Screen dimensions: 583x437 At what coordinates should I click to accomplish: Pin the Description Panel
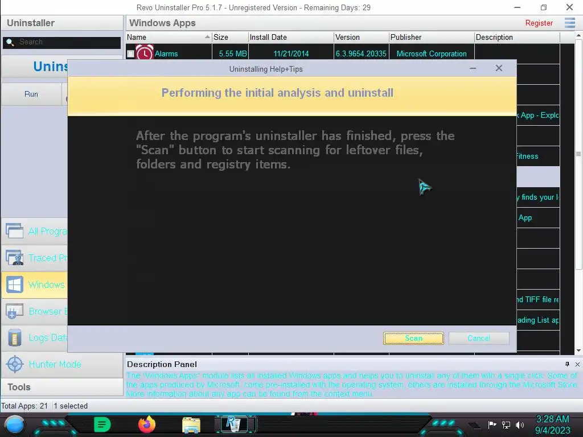pos(567,364)
